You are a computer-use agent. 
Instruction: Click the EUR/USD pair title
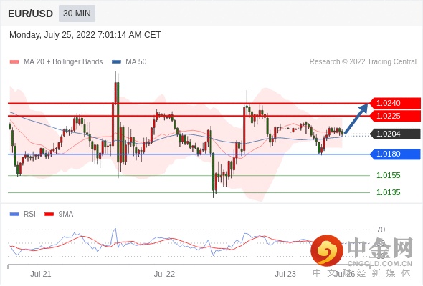(31, 14)
